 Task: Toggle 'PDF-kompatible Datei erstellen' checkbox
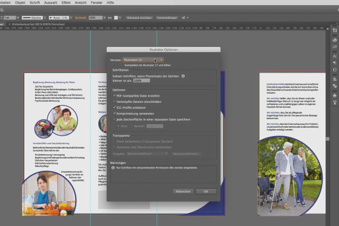click(x=114, y=95)
